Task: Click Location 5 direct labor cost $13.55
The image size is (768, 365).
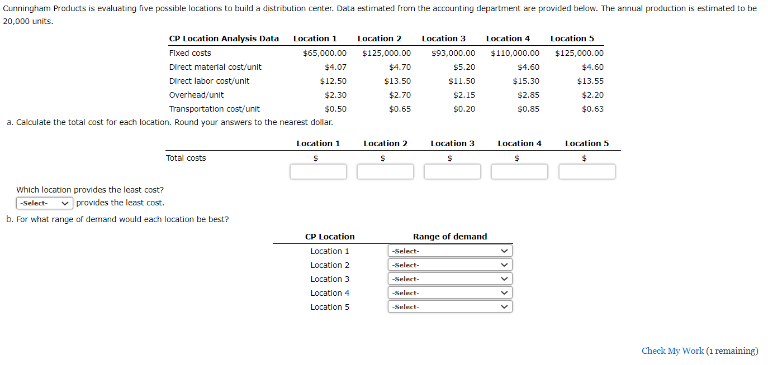Action: tap(590, 81)
